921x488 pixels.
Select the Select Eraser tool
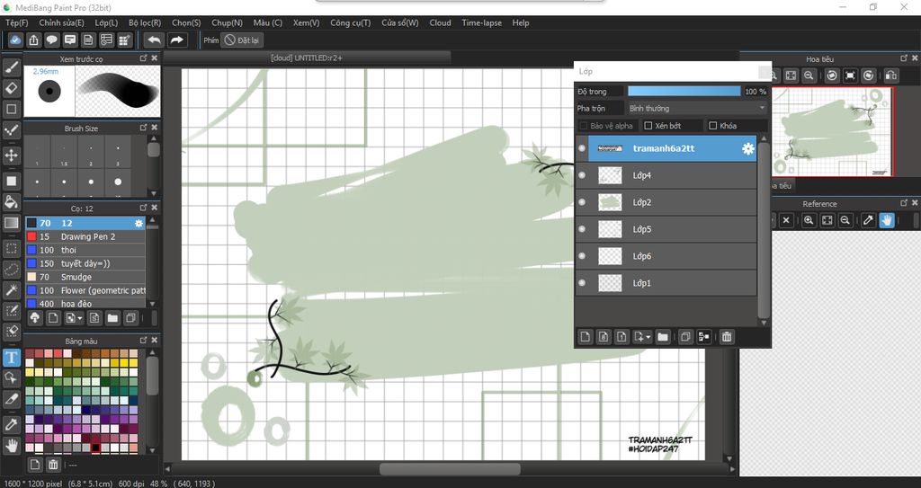[x=12, y=332]
